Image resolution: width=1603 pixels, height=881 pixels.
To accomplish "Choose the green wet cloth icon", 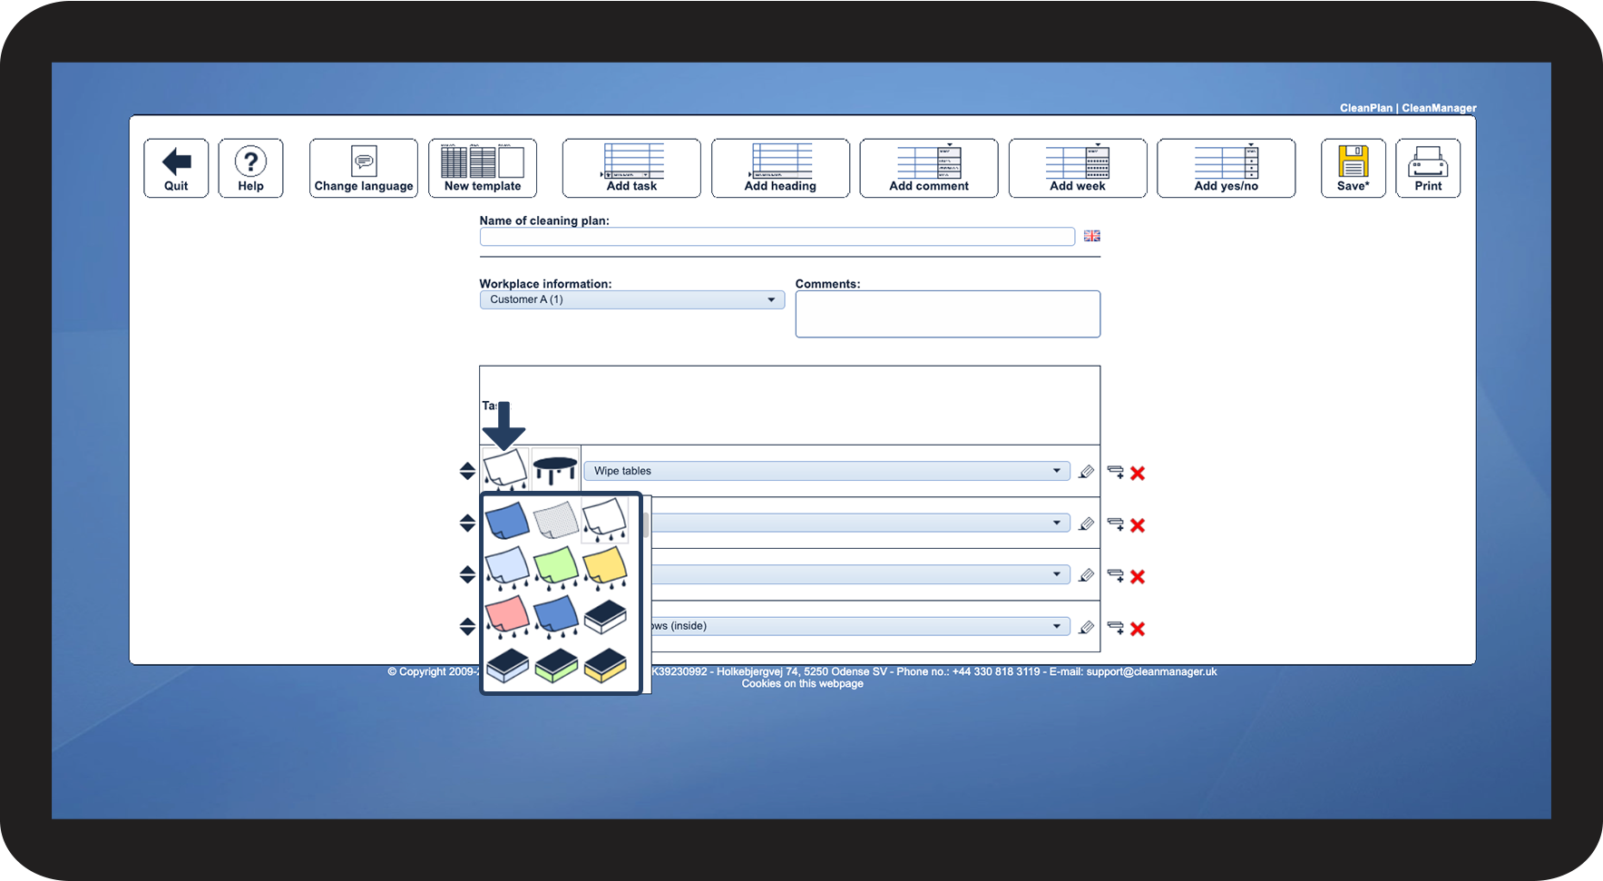I will click(x=556, y=568).
